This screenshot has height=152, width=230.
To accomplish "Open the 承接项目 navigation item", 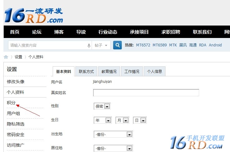I will pyautogui.click(x=139, y=32).
